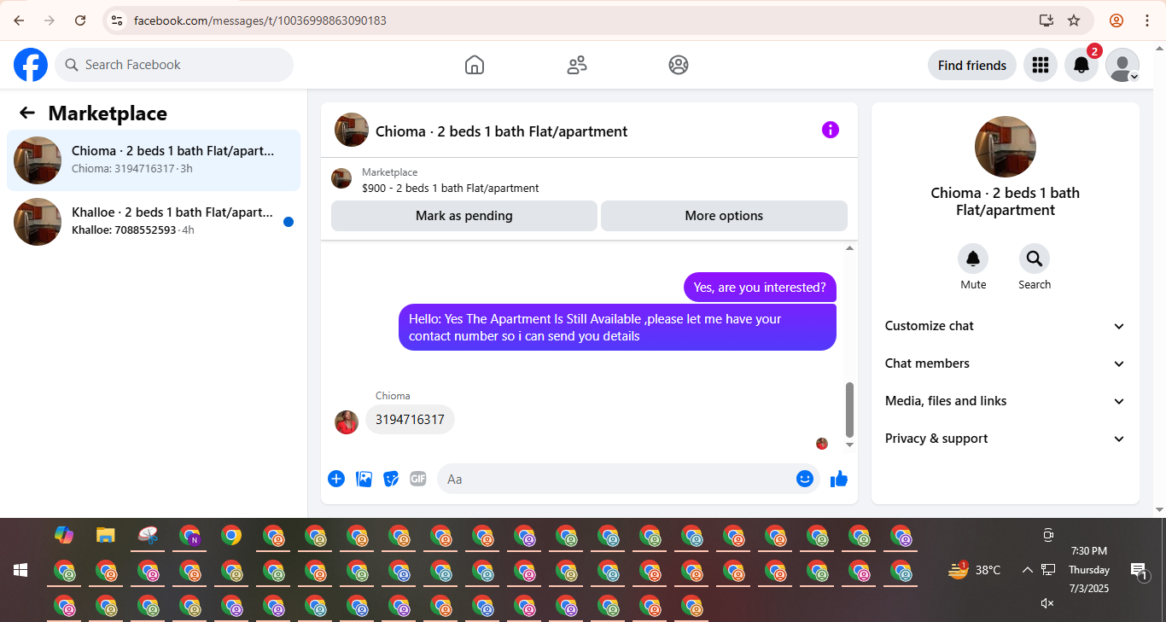Open more actions plus icon
This screenshot has width=1166, height=622.
coord(336,479)
